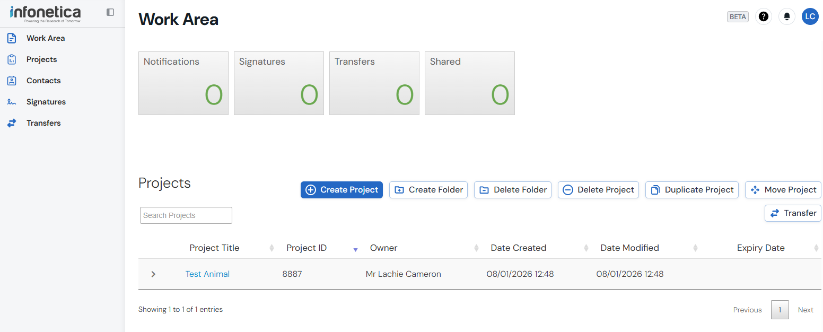This screenshot has height=332, width=823.
Task: Go to Projects in sidebar menu
Action: 41,59
